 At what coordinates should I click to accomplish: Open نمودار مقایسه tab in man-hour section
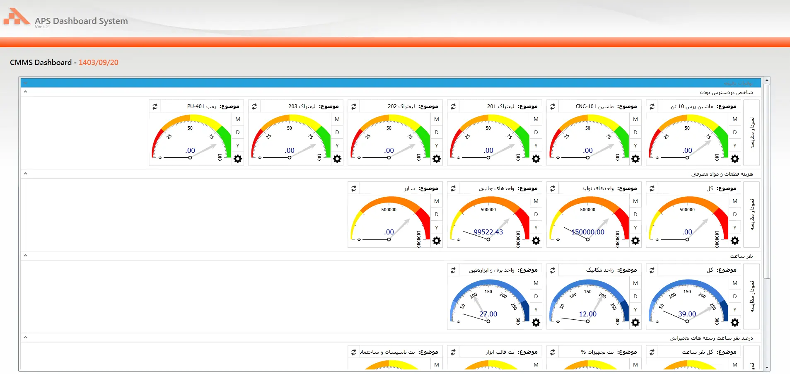(752, 296)
